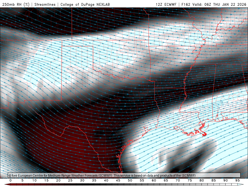Click the "65" color bar label
The height and width of the screenshot is (186, 248).
[166, 180]
